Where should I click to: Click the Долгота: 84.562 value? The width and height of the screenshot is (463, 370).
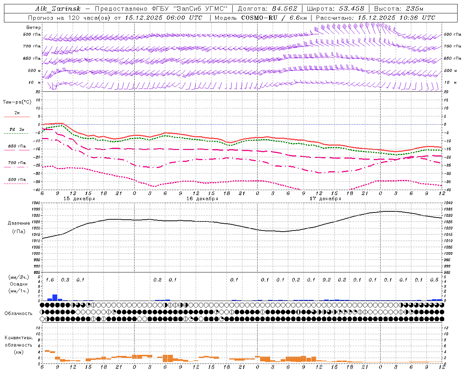click(x=267, y=9)
